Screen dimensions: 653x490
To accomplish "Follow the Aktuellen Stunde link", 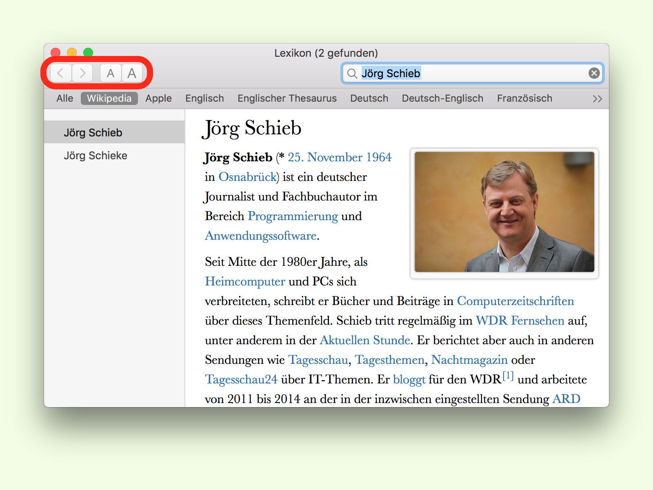I will click(x=365, y=340).
